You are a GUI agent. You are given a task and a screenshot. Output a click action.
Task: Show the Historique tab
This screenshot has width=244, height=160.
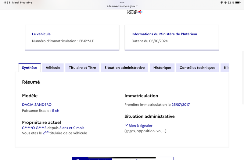pyautogui.click(x=162, y=68)
